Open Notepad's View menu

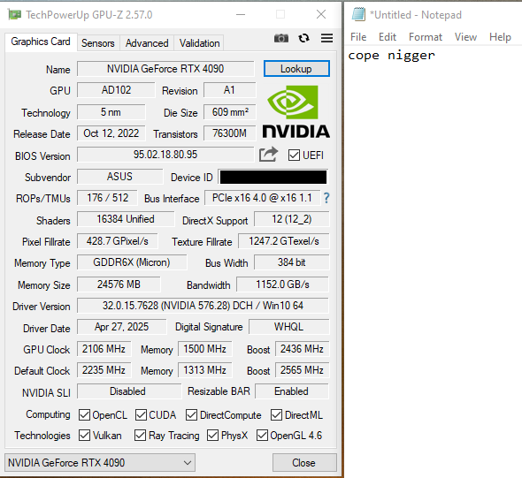[x=465, y=37]
